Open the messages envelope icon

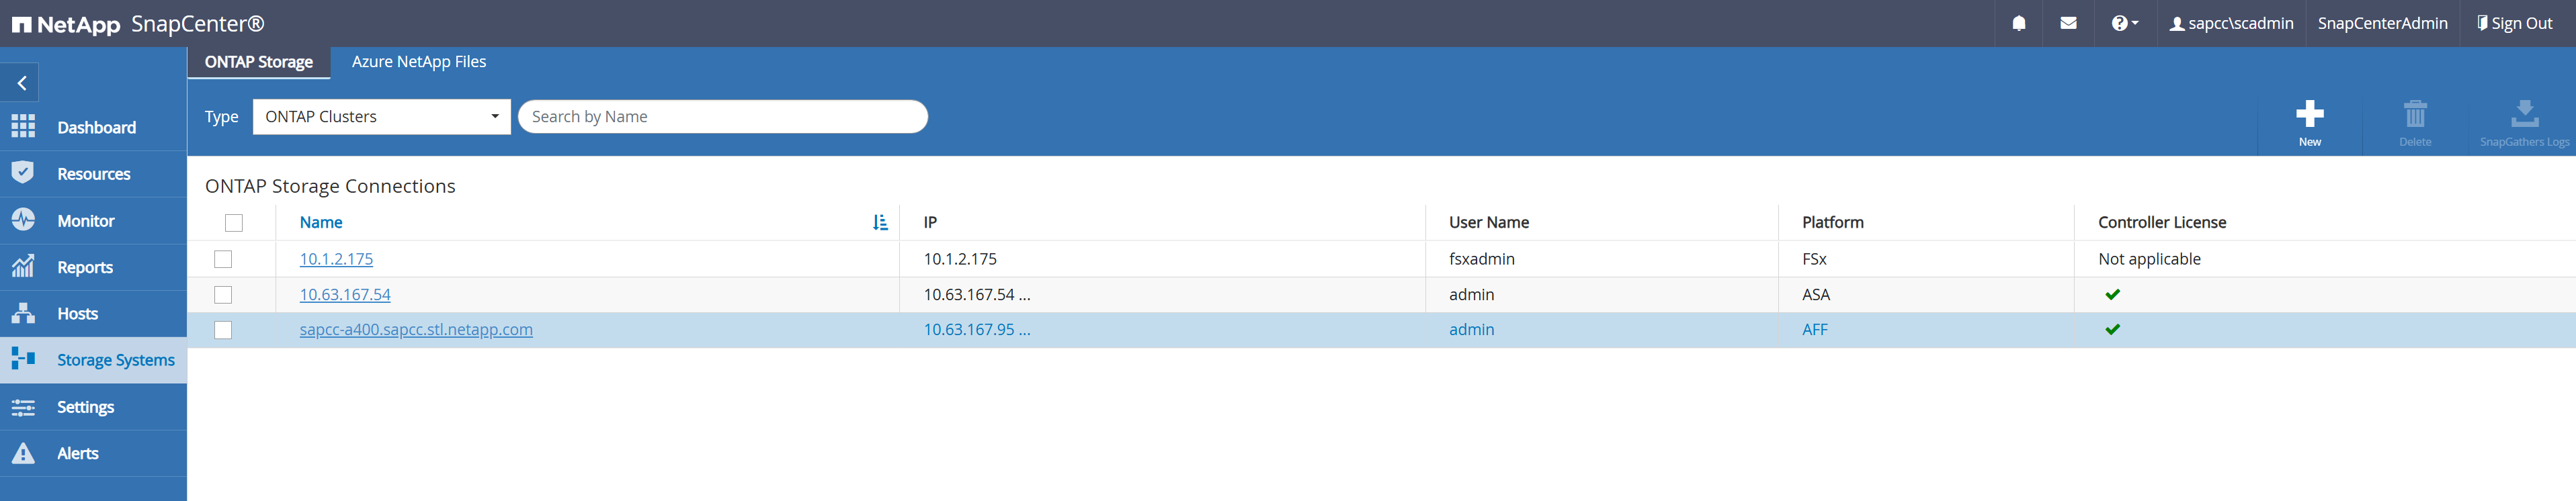tap(2068, 23)
